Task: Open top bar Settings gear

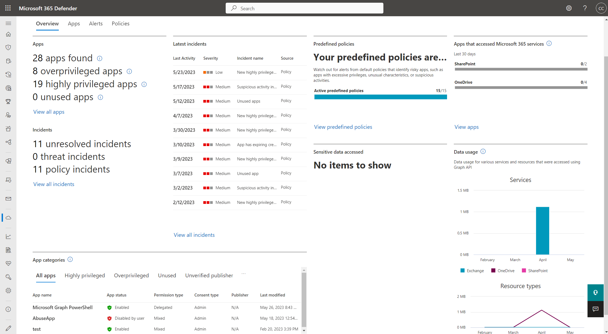Action: click(x=569, y=8)
